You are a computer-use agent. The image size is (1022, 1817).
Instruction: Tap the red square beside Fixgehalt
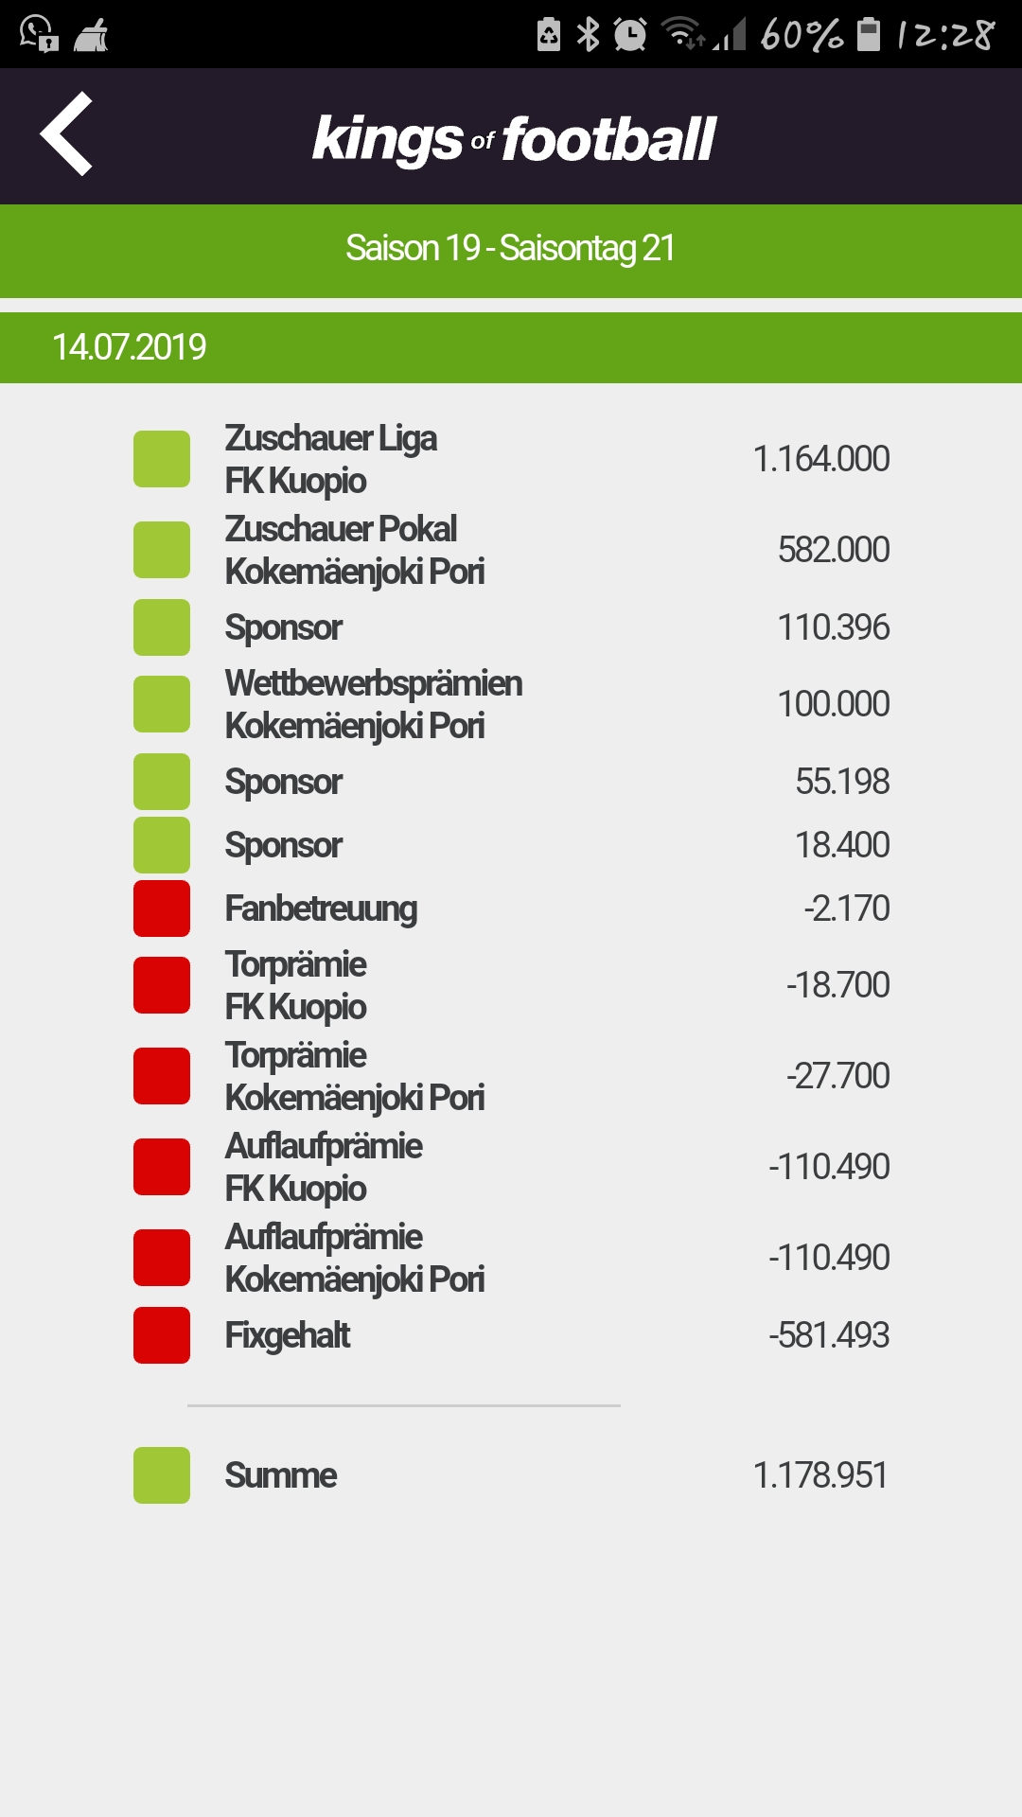(x=162, y=1335)
